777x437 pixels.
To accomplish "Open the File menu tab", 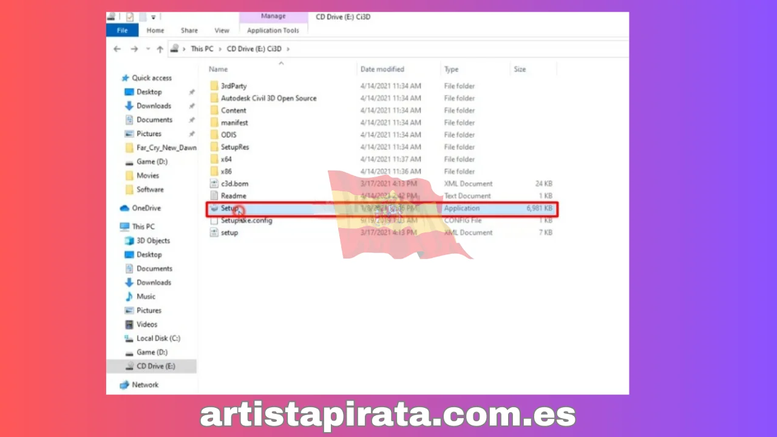I will click(122, 30).
